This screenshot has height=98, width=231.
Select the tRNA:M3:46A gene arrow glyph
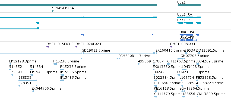[53, 11]
